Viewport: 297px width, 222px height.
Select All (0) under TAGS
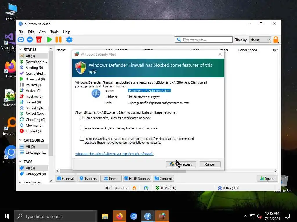click(x=33, y=168)
